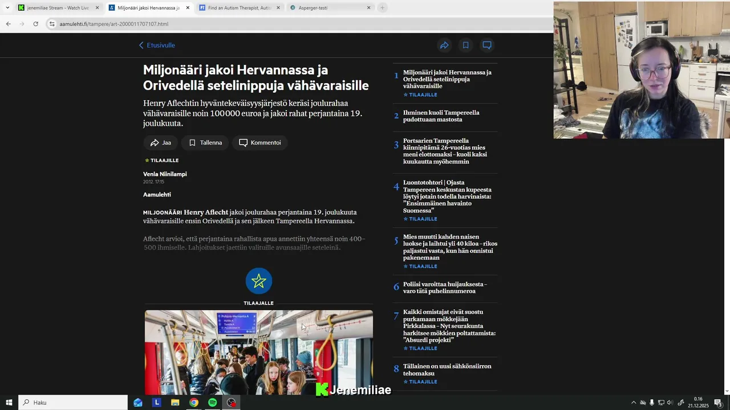Open comments via header speech bubble icon
The image size is (730, 410).
tap(486, 45)
